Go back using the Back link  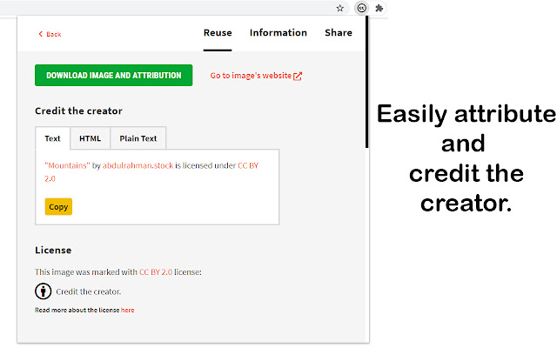click(x=50, y=34)
